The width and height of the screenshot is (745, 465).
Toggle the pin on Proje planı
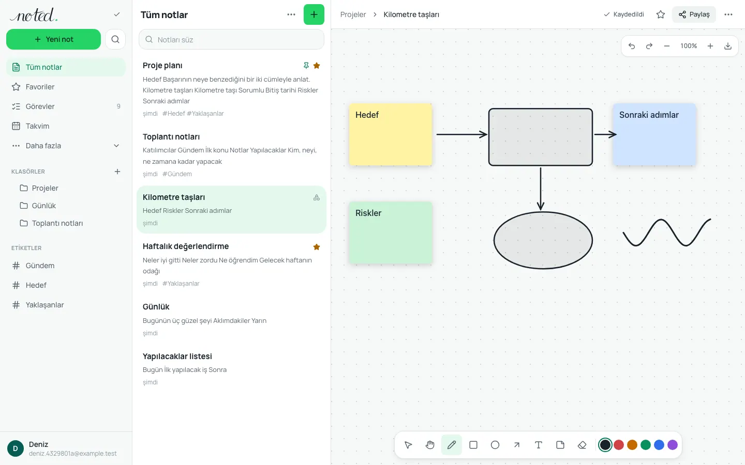[x=306, y=66]
